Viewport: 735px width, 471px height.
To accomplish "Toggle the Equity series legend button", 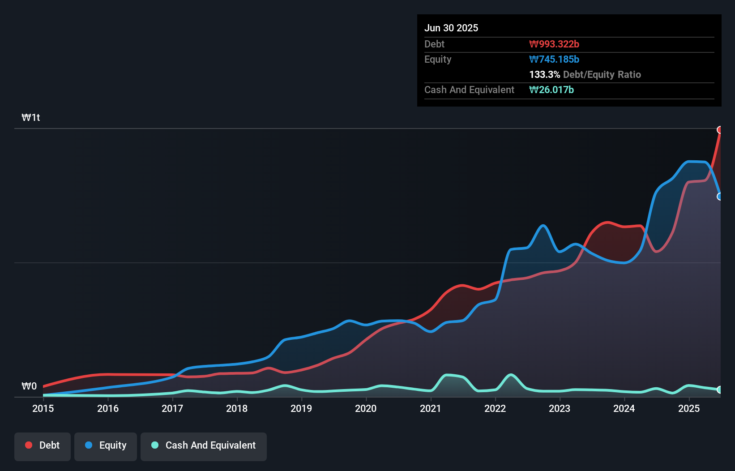I will point(106,446).
